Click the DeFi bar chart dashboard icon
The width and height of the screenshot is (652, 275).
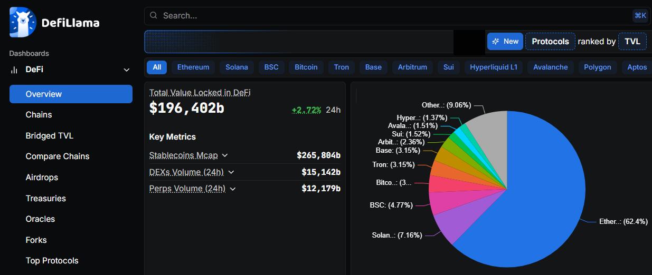(x=14, y=70)
